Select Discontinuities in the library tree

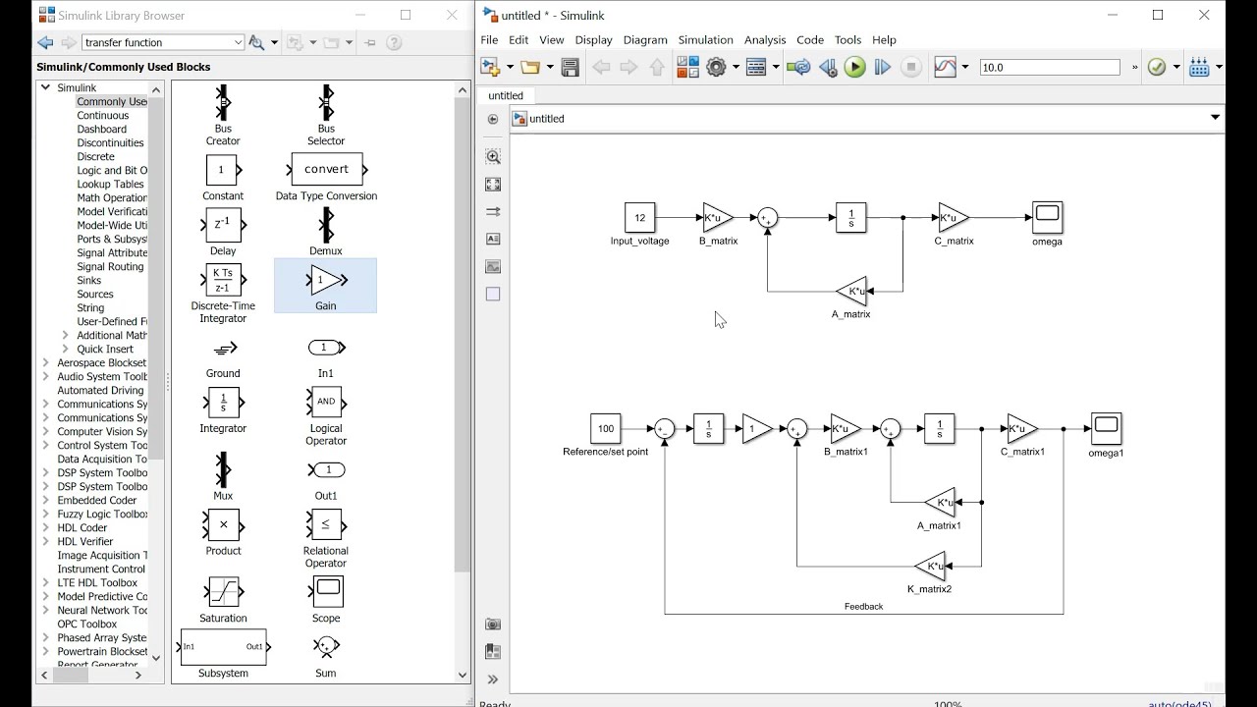pyautogui.click(x=111, y=142)
